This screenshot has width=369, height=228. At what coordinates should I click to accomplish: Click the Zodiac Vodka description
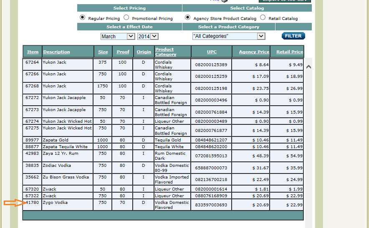[x=57, y=165]
